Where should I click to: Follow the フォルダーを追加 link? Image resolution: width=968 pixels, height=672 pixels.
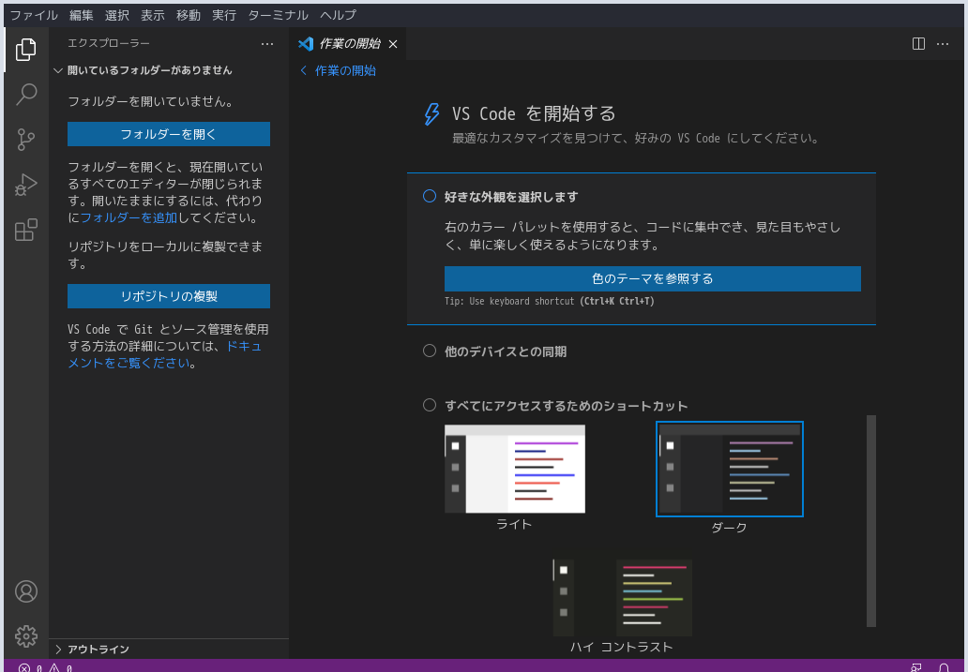point(129,217)
